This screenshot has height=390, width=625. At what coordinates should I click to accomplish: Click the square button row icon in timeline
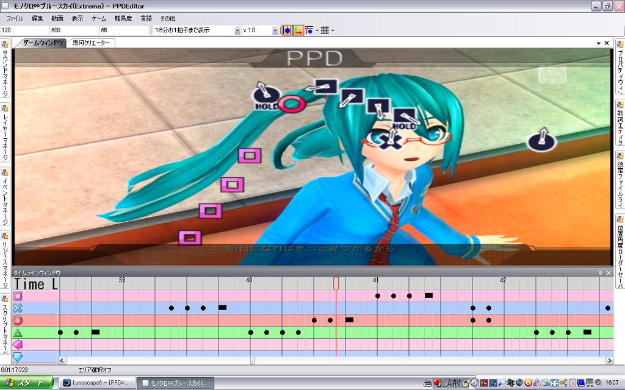click(18, 296)
